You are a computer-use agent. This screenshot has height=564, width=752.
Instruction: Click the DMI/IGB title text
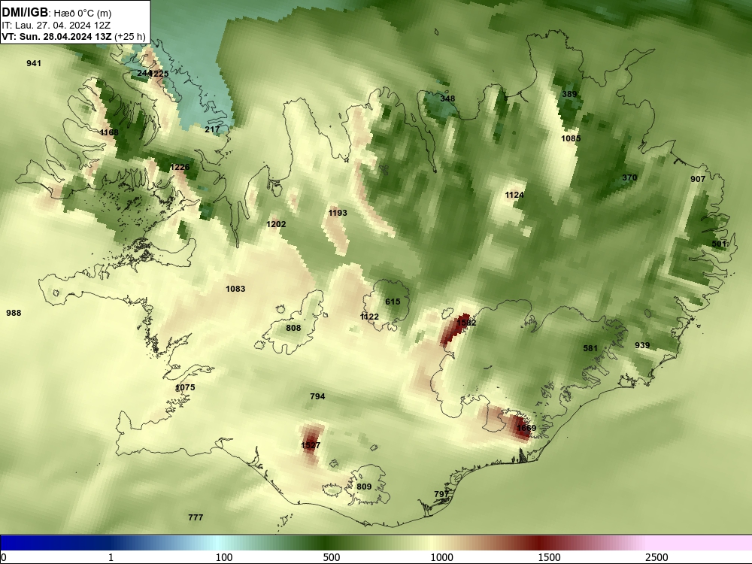click(x=25, y=13)
